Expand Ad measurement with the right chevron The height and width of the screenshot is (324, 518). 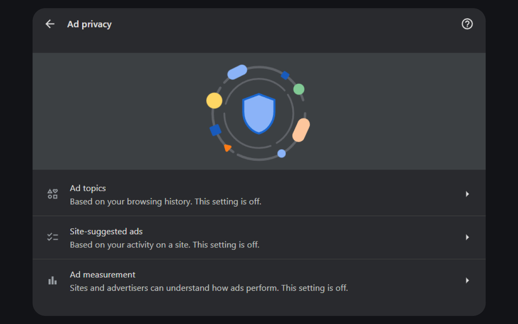coord(467,280)
